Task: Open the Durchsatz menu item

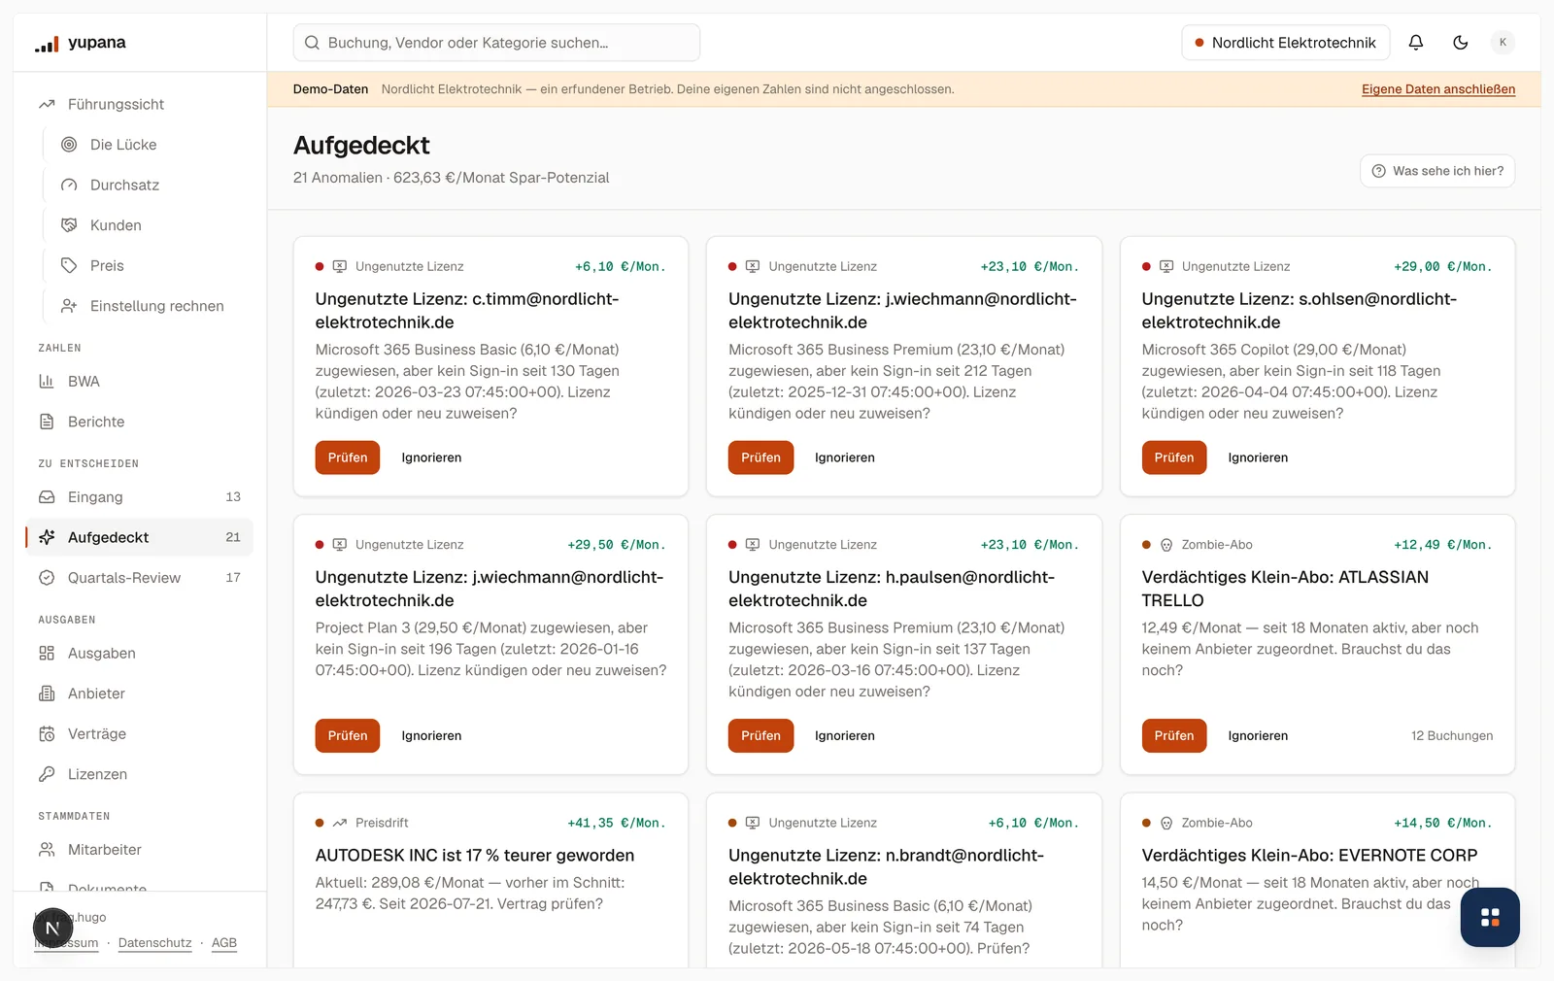Action: pos(149,185)
